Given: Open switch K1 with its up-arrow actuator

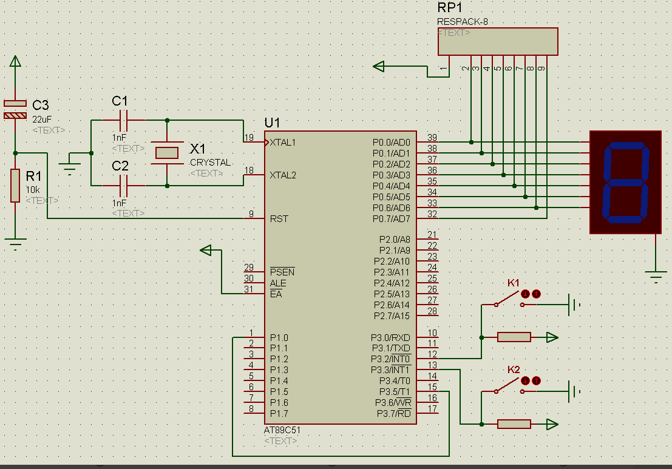Looking at the screenshot, I should coord(535,294).
